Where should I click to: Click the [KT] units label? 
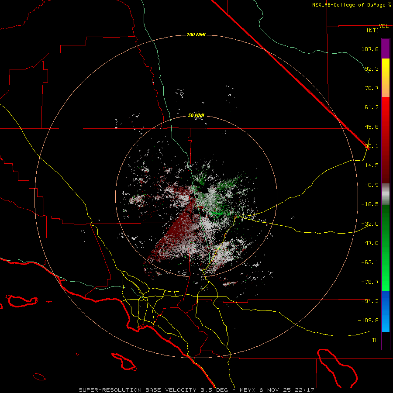(372, 30)
